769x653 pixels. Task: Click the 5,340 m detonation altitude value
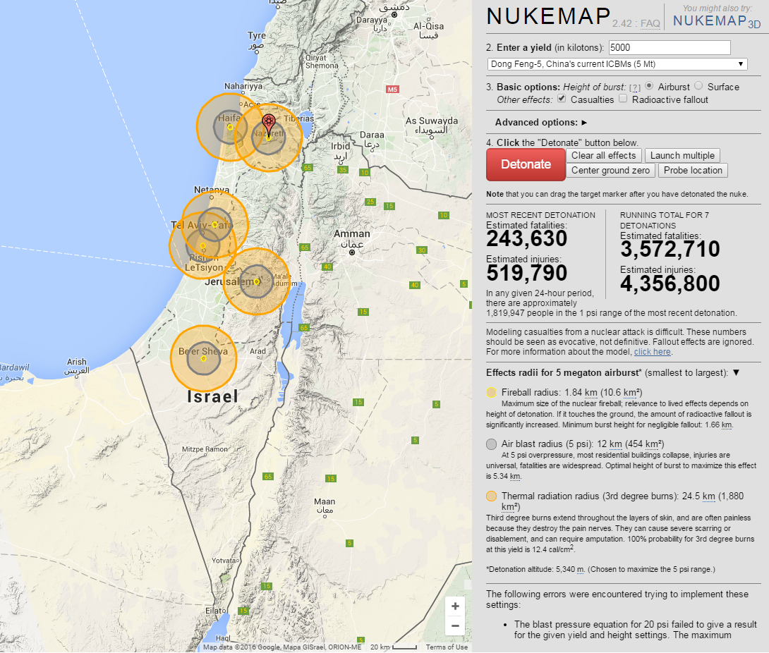(x=569, y=570)
